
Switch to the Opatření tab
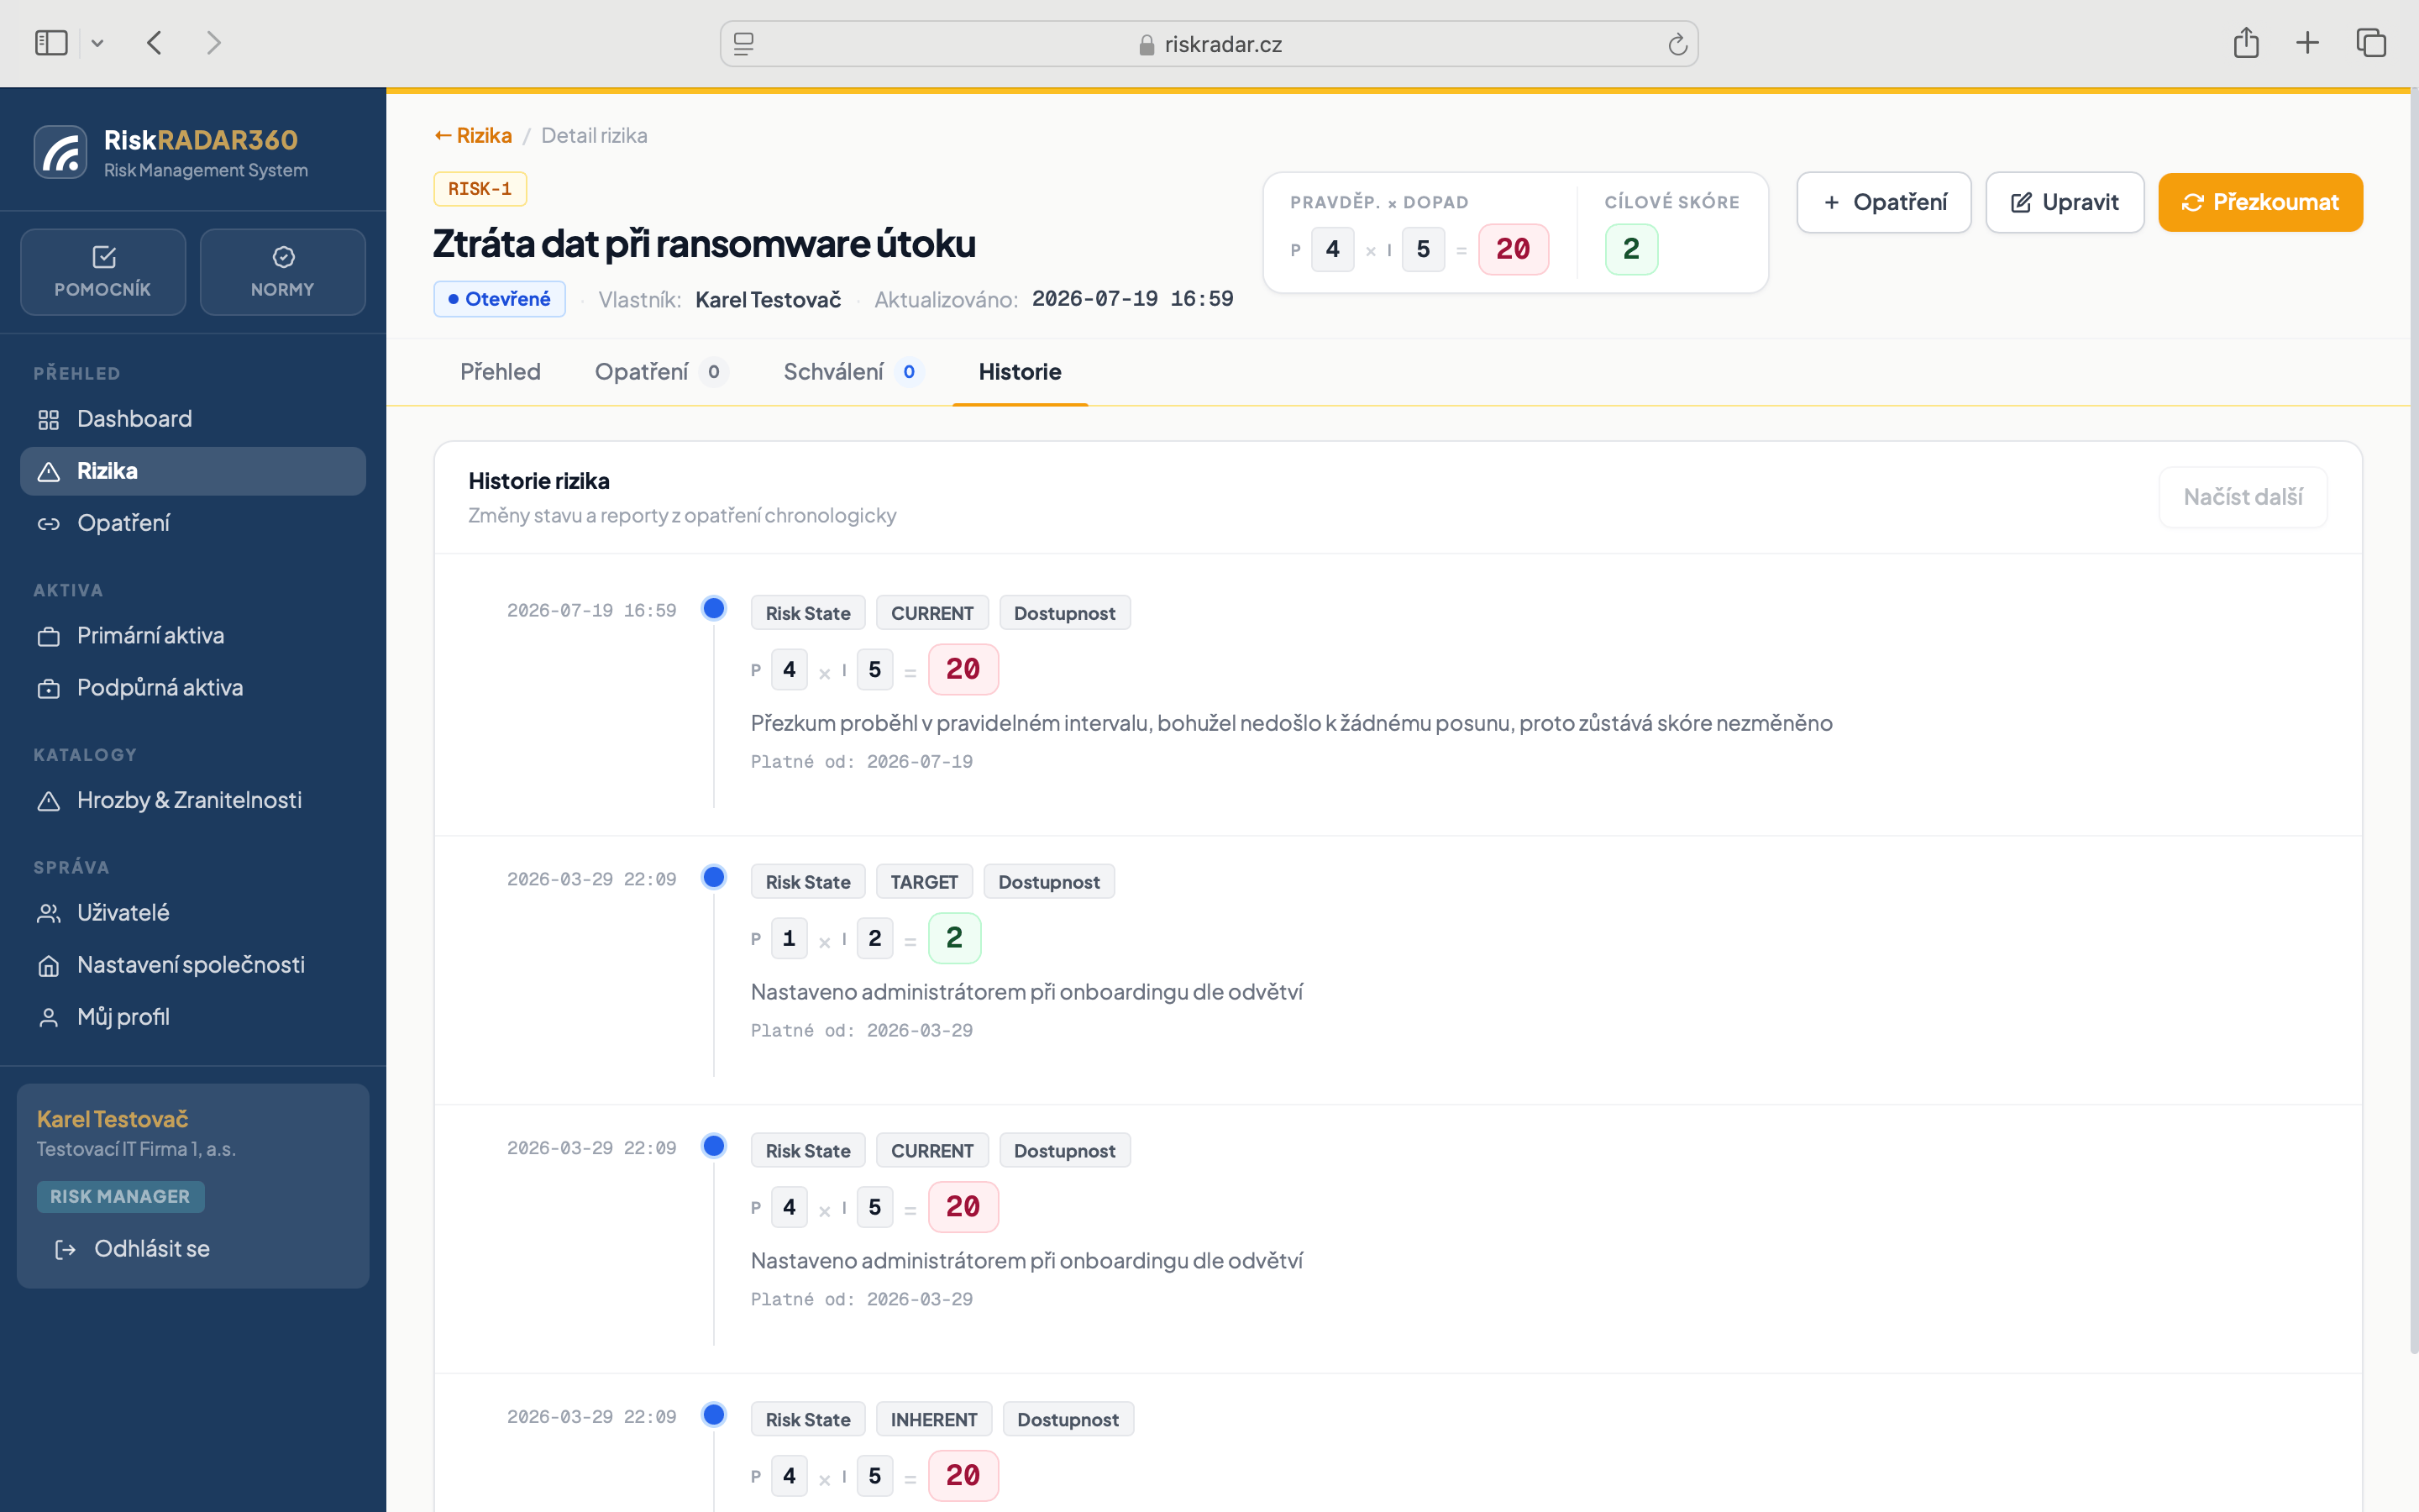[x=661, y=372]
